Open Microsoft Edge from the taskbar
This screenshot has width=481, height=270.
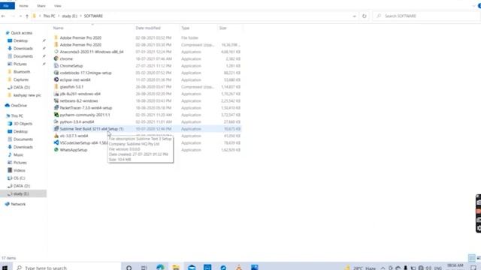pyautogui.click(x=160, y=267)
